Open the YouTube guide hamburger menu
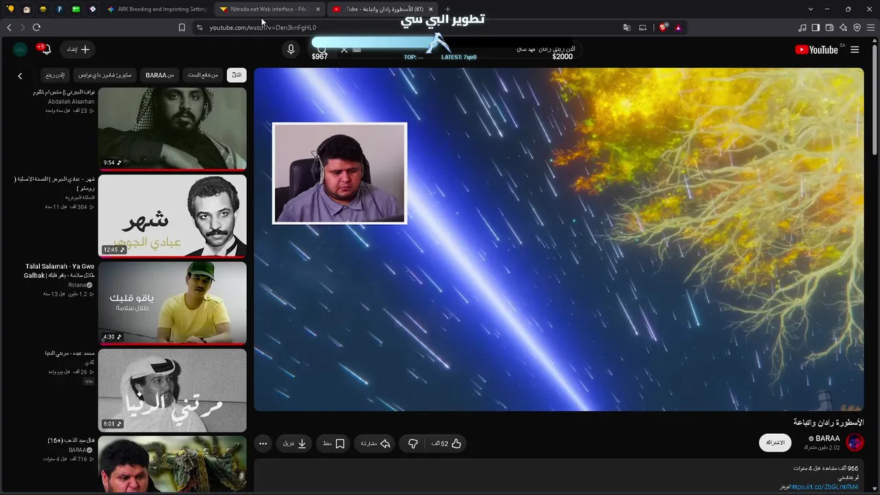This screenshot has height=495, width=880. click(x=855, y=49)
